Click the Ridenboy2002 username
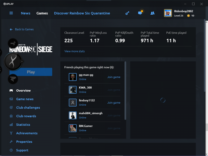Image resolution: width=208 pixels, height=156 pixels. point(184,11)
